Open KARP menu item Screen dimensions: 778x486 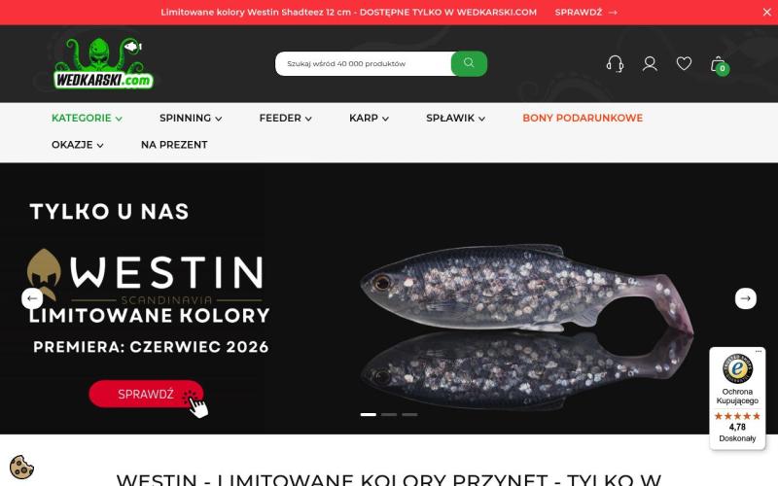point(369,118)
